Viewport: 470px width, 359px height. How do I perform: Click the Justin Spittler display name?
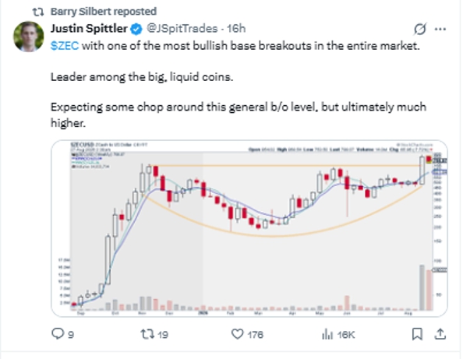click(89, 29)
